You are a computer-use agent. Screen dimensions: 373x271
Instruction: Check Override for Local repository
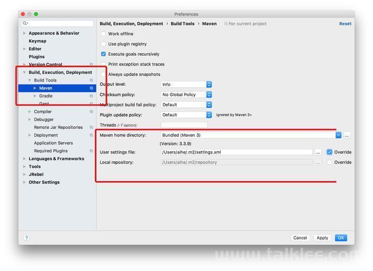329,163
